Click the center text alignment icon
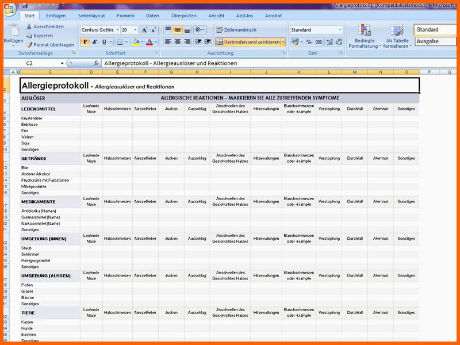The image size is (460, 345). pyautogui.click(x=178, y=42)
